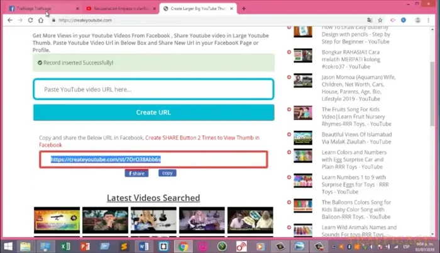Open the fourth latest-searched video thumbnail
The height and width of the screenshot is (253, 440).
tap(202, 220)
